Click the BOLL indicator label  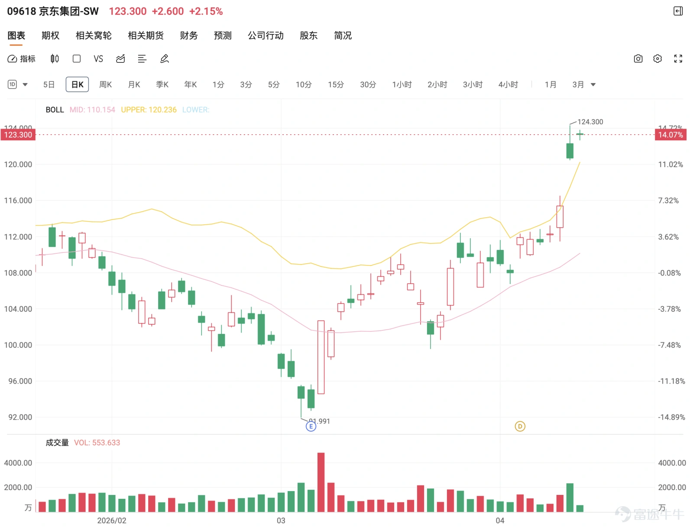tap(55, 110)
